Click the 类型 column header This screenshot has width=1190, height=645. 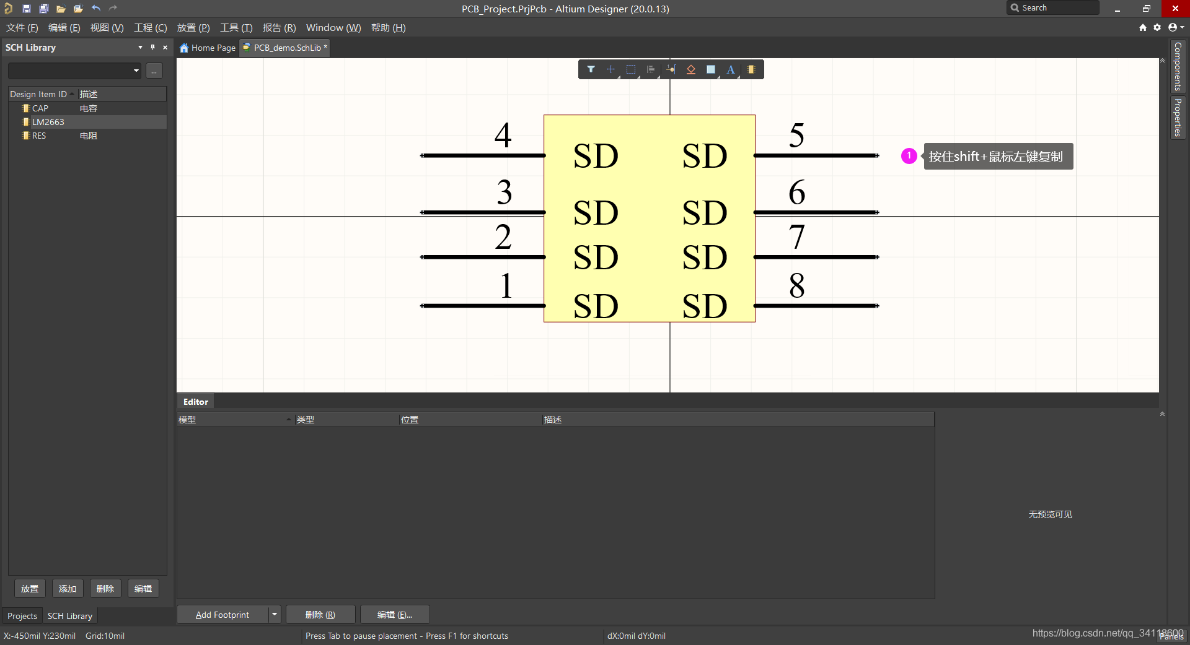coord(347,420)
